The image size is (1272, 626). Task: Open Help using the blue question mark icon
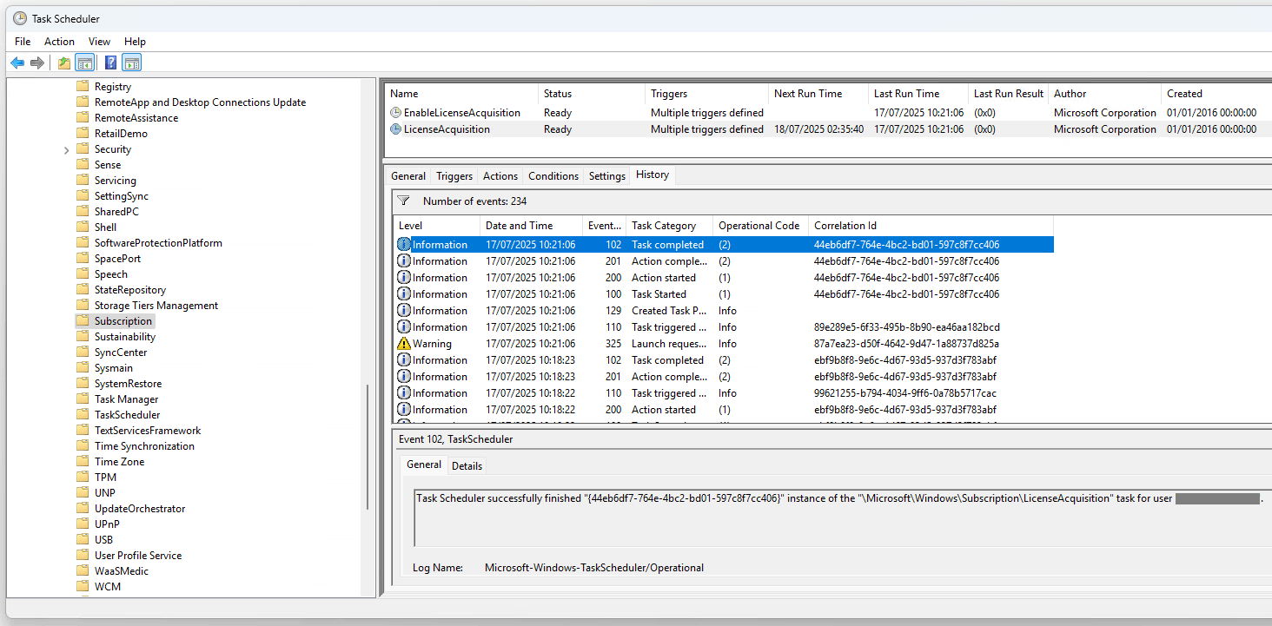click(109, 62)
